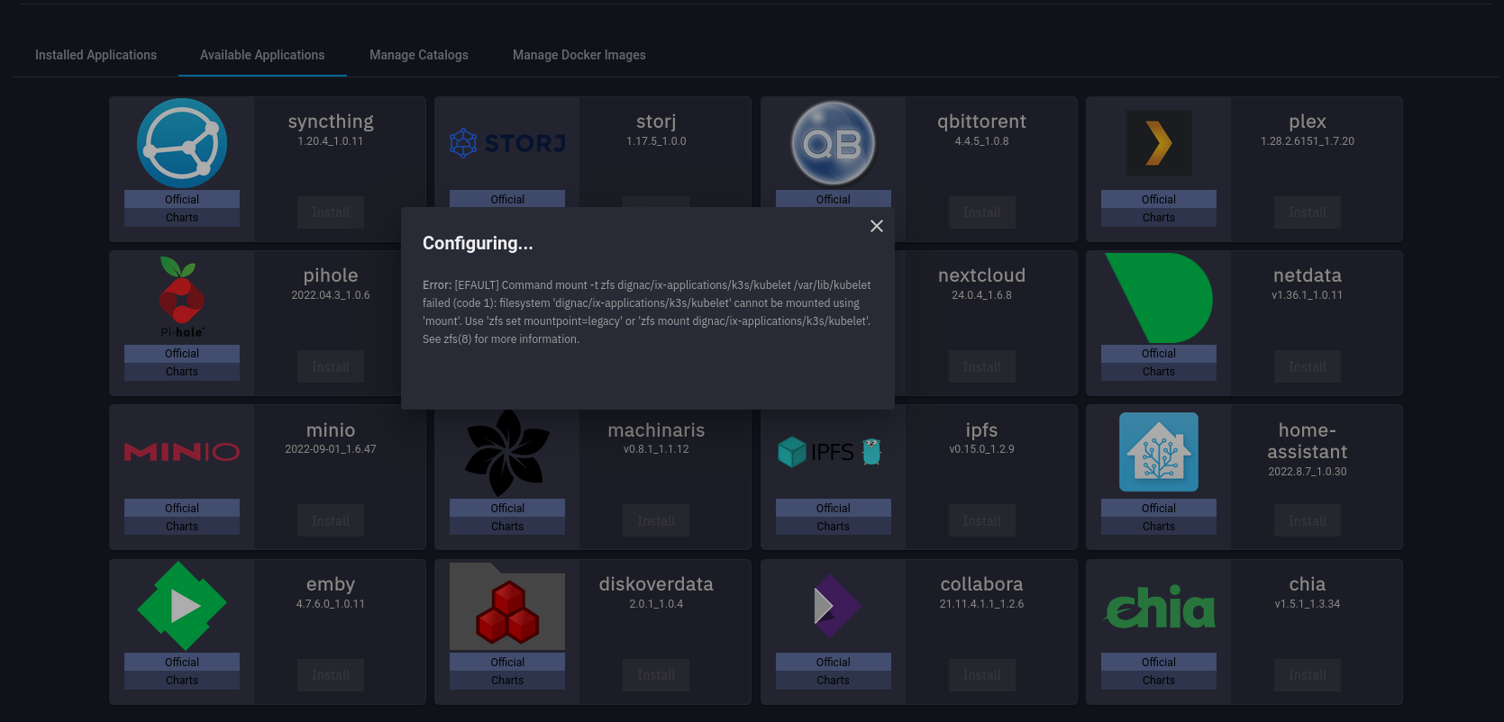The width and height of the screenshot is (1504, 722).
Task: Install the diskoverdata application
Action: (656, 675)
